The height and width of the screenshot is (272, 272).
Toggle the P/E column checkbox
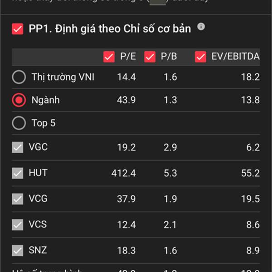tap(109, 57)
